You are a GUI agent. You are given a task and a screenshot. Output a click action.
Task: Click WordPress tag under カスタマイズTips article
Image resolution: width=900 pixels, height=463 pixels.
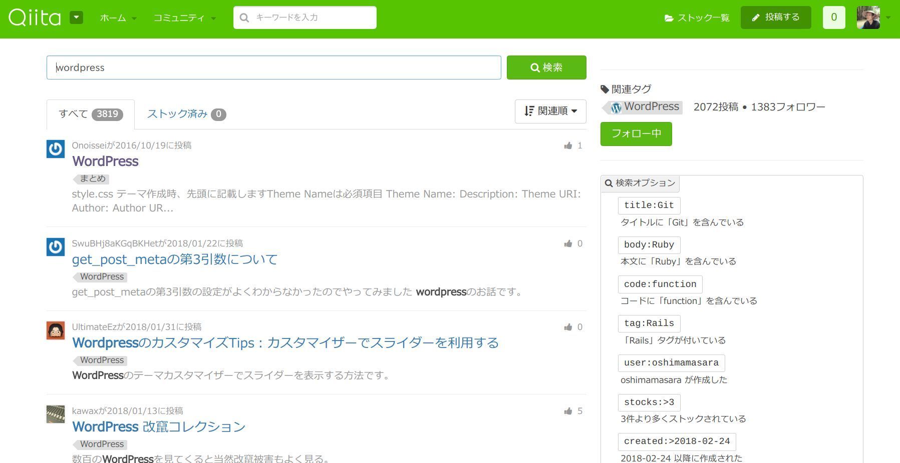pyautogui.click(x=100, y=360)
